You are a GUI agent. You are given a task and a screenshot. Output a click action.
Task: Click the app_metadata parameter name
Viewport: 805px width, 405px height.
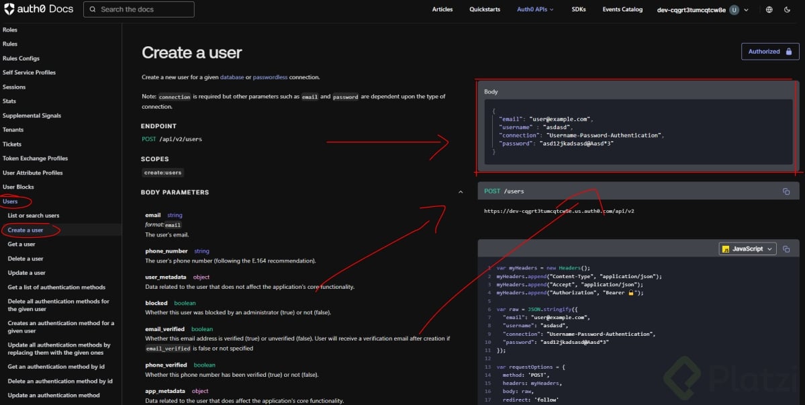click(165, 391)
